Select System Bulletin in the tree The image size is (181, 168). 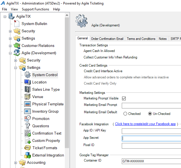(x=34, y=24)
